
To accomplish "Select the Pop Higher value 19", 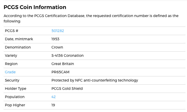I will (x=53, y=105).
